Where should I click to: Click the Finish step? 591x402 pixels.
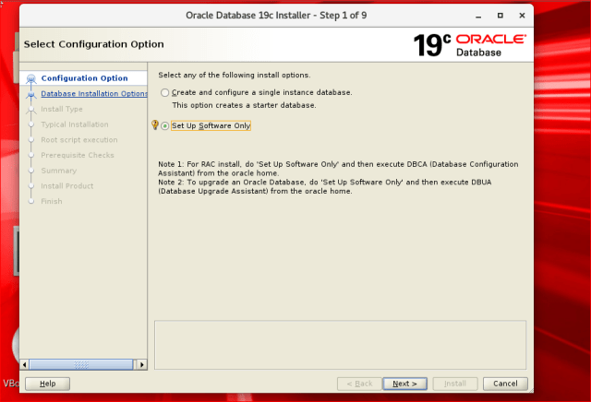pyautogui.click(x=52, y=201)
